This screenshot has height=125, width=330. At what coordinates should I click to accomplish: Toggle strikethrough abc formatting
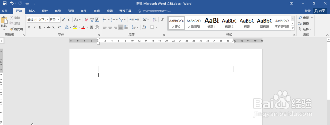pyautogui.click(x=49, y=27)
